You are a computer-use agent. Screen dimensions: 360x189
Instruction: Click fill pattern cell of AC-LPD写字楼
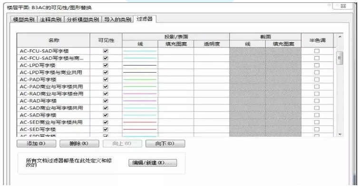click(176, 65)
